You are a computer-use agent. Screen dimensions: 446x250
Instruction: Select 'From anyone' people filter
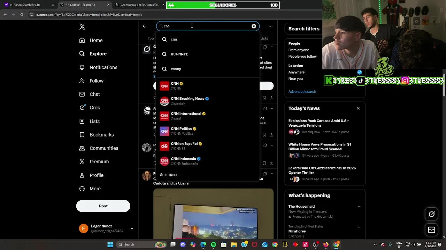tap(299, 50)
